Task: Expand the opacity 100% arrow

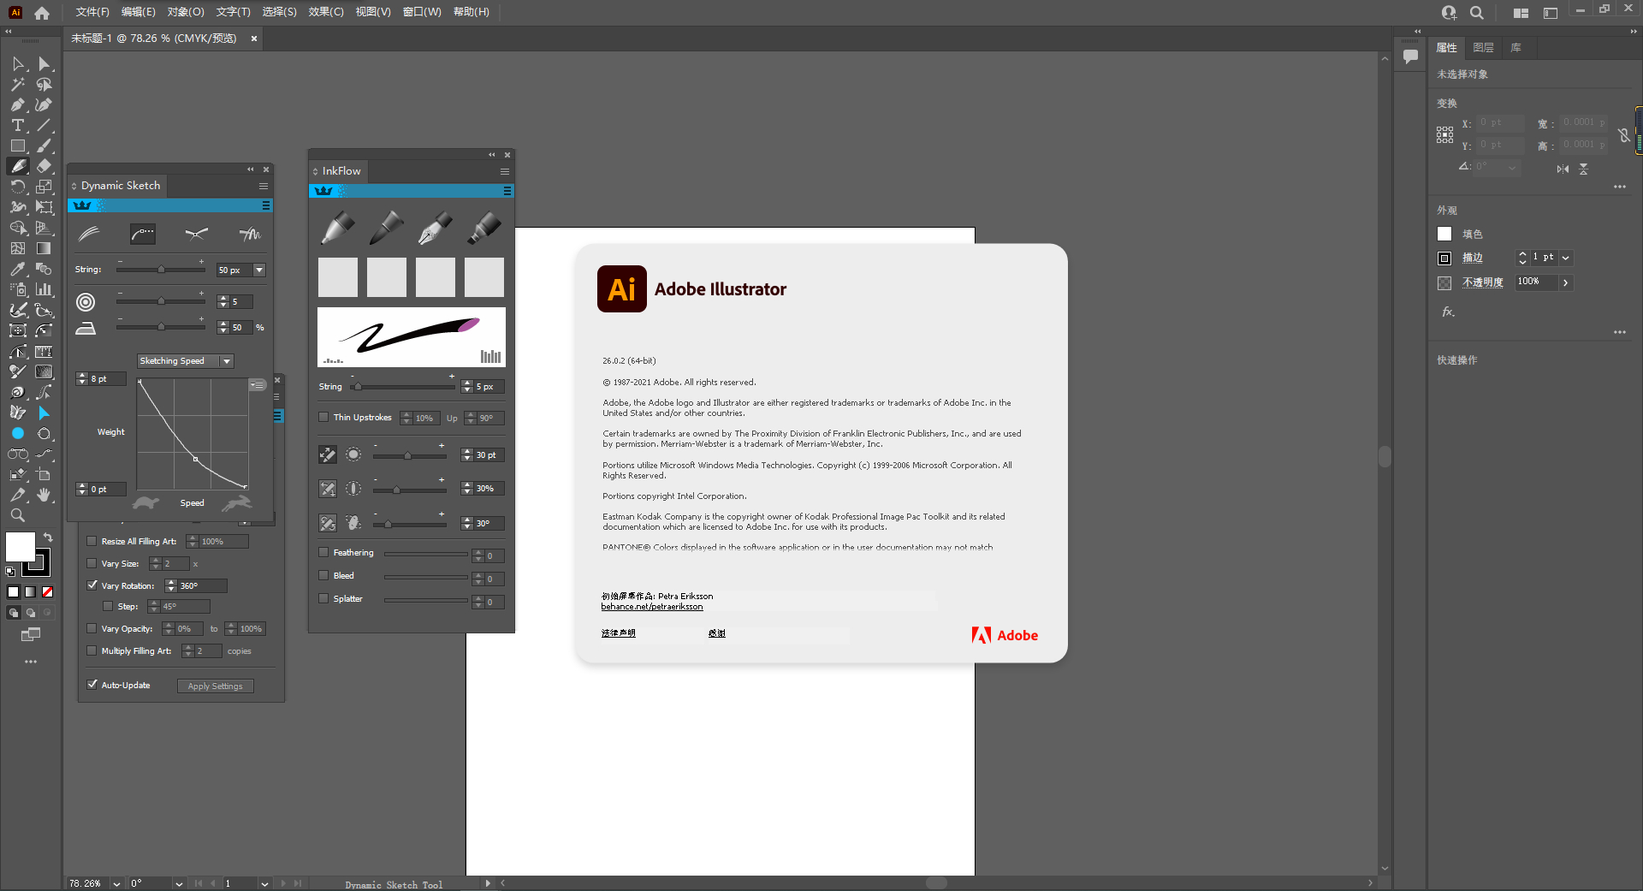Action: [1566, 282]
